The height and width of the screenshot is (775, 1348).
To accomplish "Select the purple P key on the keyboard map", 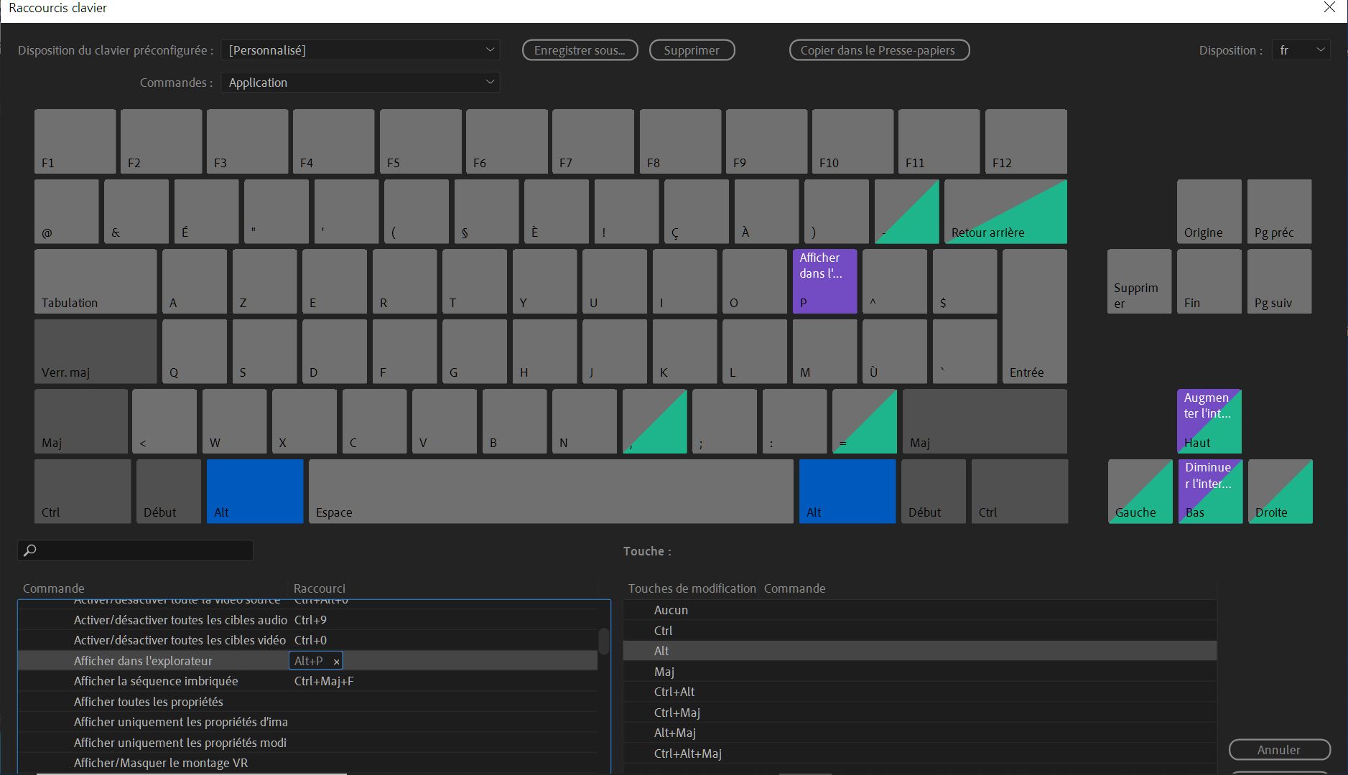I will pos(824,281).
